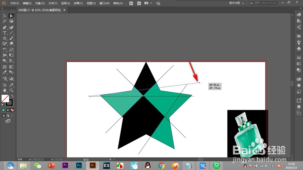Select the Selection tool arrow
The image size is (303, 170).
pos(5,16)
